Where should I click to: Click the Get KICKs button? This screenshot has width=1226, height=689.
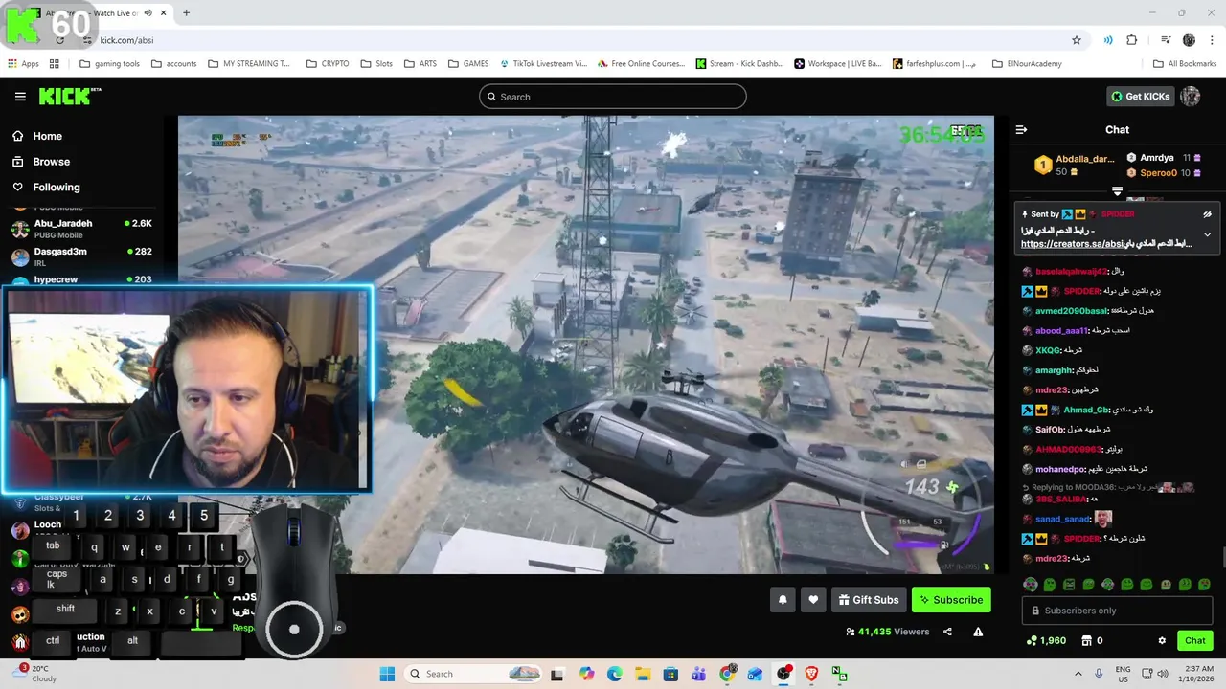click(1141, 97)
